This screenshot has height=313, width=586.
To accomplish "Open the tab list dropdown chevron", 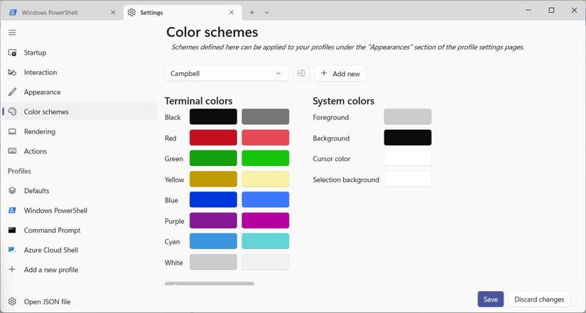I will coord(267,13).
